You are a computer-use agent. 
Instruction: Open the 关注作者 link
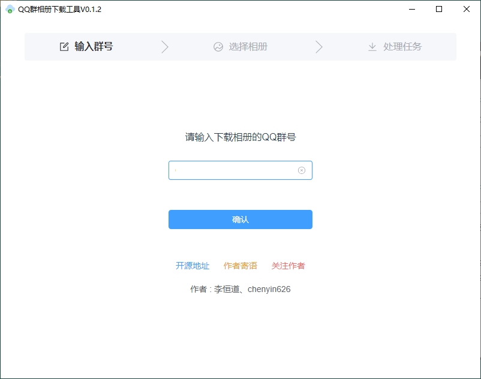(x=288, y=266)
